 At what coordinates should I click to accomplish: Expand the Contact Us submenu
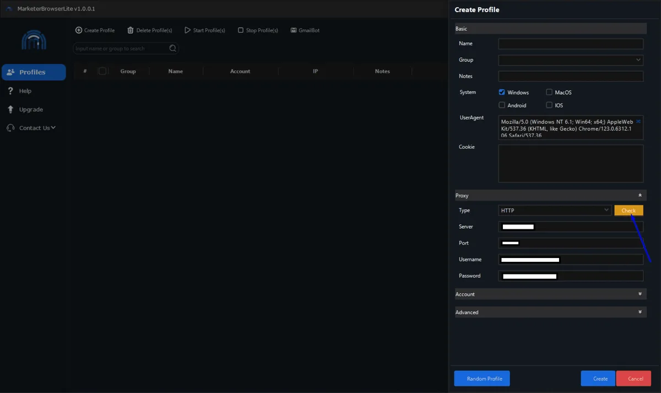click(x=53, y=128)
